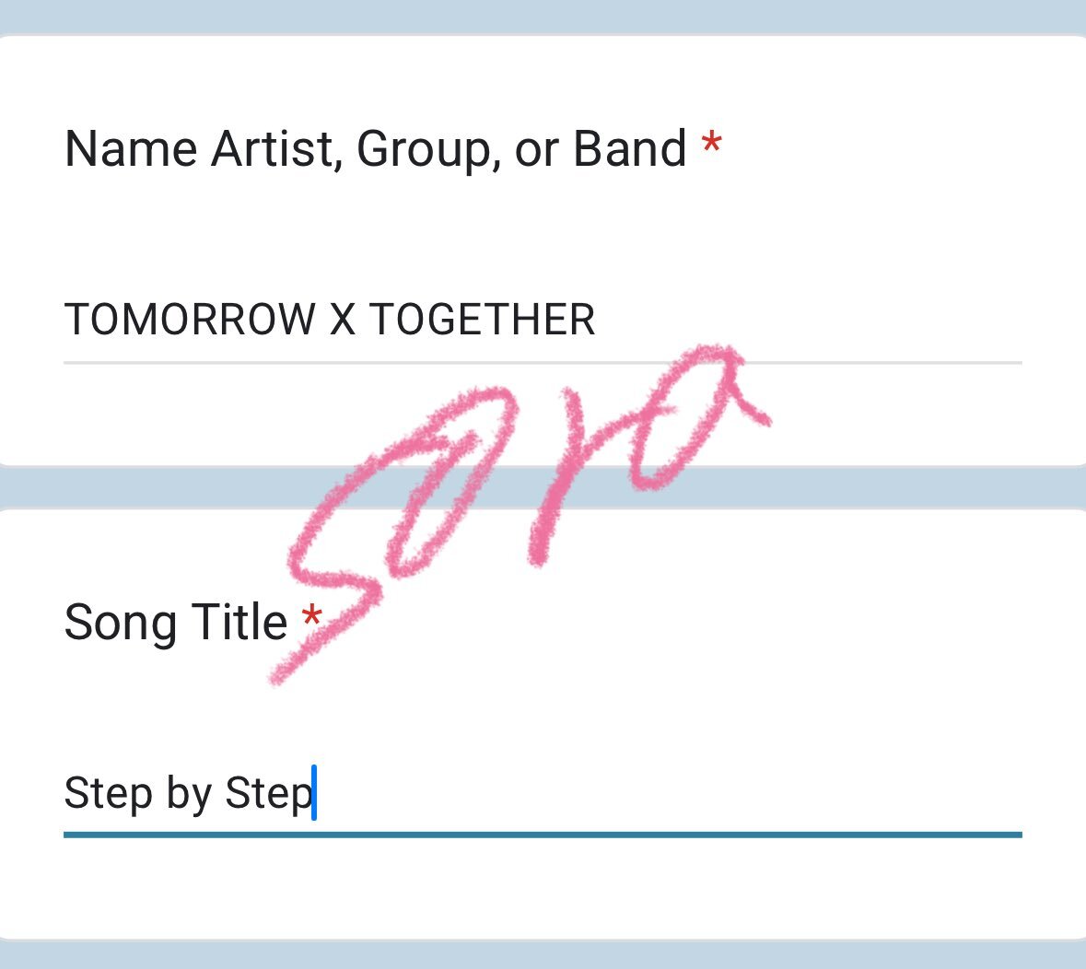Click the word "TOGETHER" in the answer

pos(482,320)
